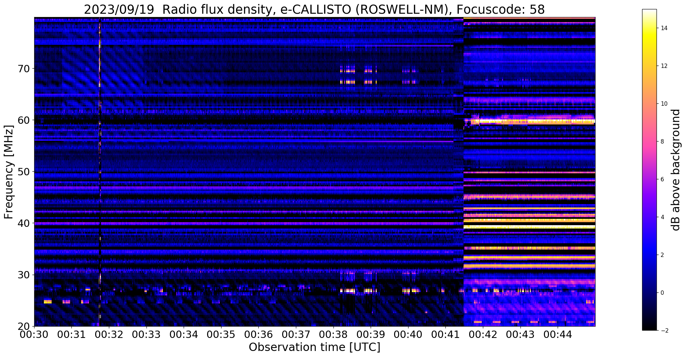Click the bright vertical burst streak near 00:31:45
The width and height of the screenshot is (686, 357).
(100, 172)
